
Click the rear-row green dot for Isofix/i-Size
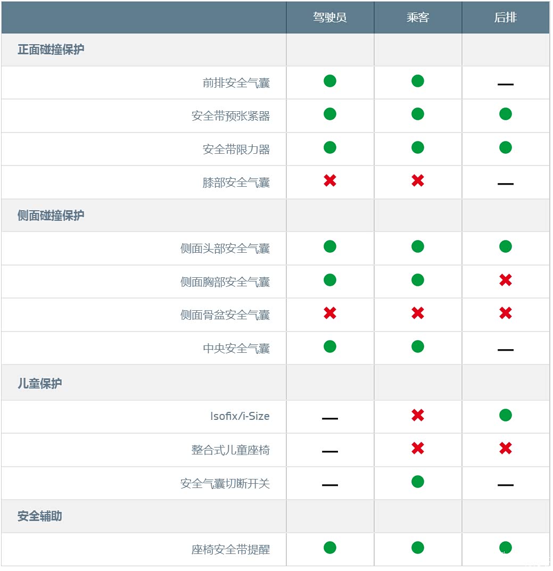click(x=506, y=415)
